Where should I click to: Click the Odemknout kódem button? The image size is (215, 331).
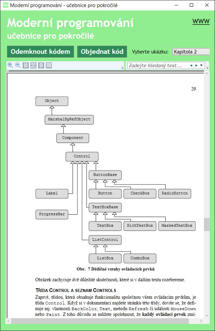(x=40, y=52)
